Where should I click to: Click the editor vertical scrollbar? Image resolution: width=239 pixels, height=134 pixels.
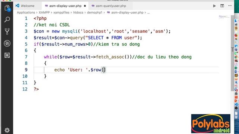click(x=232, y=53)
